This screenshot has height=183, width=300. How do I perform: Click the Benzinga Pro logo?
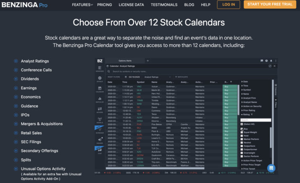(24, 5)
